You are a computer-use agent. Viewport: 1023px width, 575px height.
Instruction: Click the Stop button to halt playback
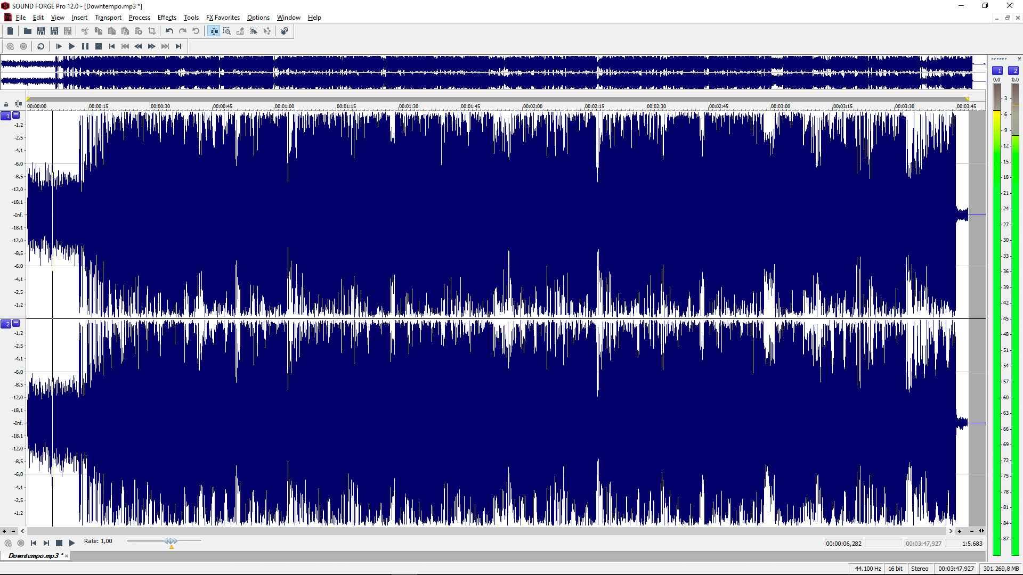[x=99, y=46]
